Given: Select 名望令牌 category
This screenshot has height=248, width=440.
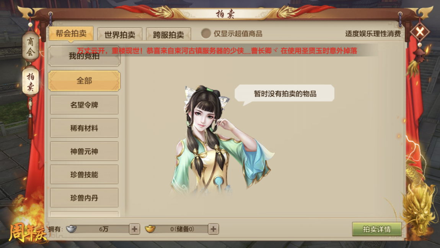Looking at the screenshot, I should [x=84, y=105].
